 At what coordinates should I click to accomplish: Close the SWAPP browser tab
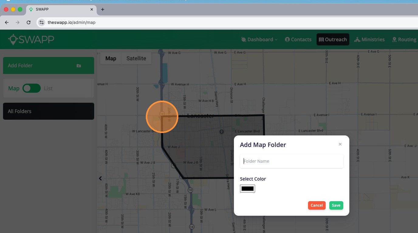92,9
